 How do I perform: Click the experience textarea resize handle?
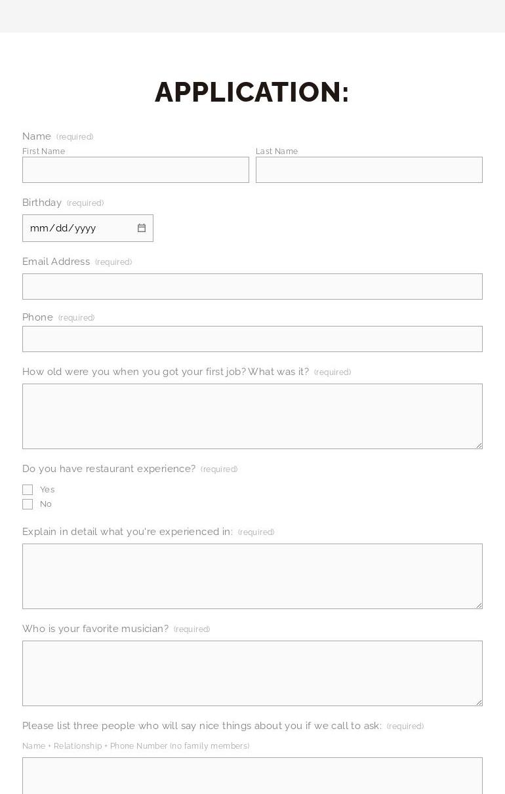(479, 605)
